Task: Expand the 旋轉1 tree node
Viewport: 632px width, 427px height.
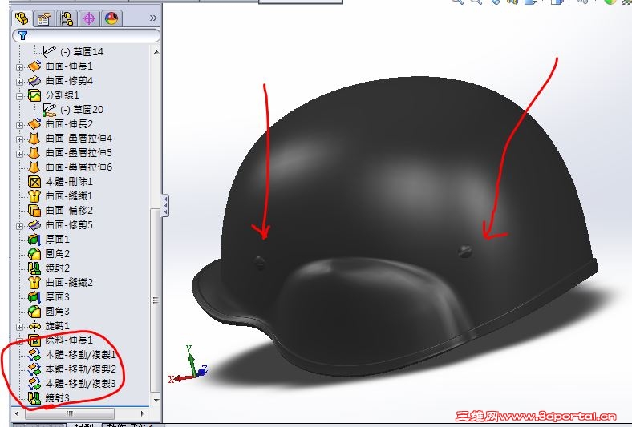Action: point(19,327)
